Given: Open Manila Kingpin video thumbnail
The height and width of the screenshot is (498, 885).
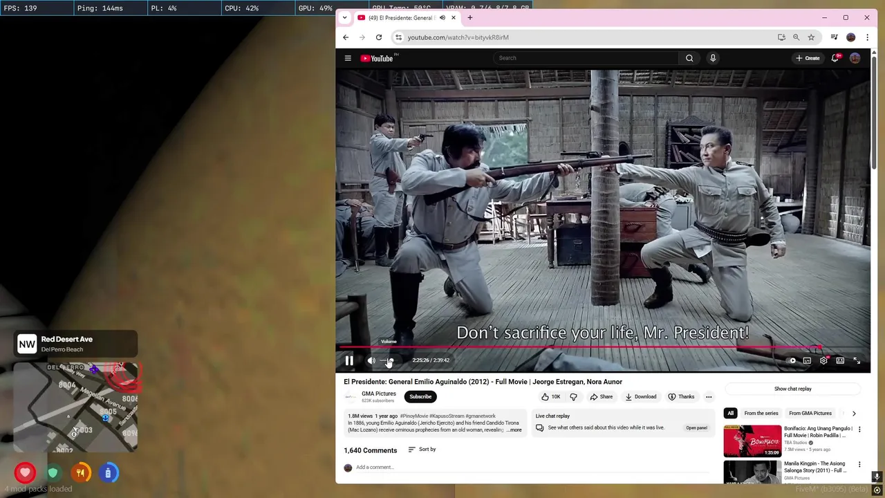Looking at the screenshot, I should pyautogui.click(x=752, y=472).
